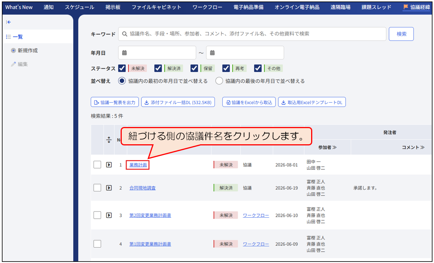Click the 検索 button
434x263 pixels.
[401, 34]
